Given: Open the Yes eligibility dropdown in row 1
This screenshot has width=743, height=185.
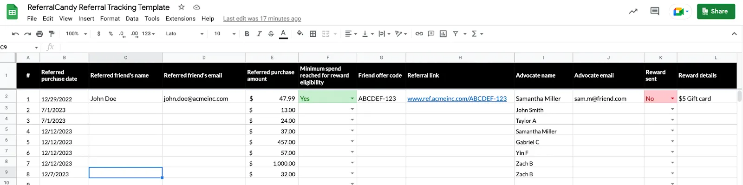Looking at the screenshot, I should click(352, 98).
